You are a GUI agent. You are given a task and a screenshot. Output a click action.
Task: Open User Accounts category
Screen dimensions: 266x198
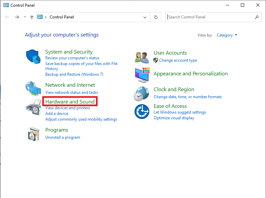[170, 53]
